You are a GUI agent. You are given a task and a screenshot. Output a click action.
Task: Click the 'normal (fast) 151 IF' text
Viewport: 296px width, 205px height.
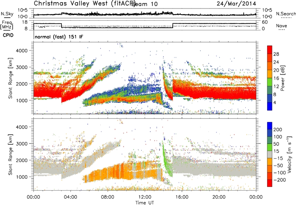[59, 37]
